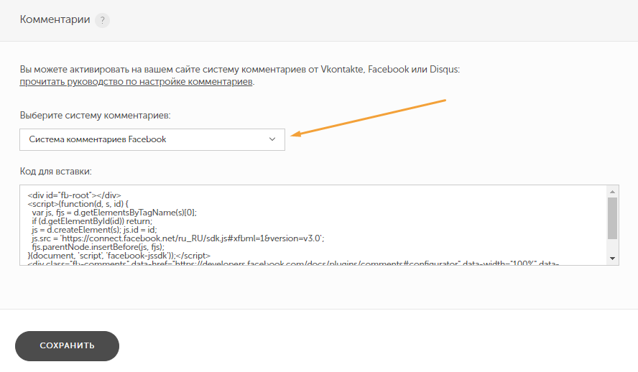Click the 'Комментарии' section heading
This screenshot has height=372, width=638.
pos(55,19)
